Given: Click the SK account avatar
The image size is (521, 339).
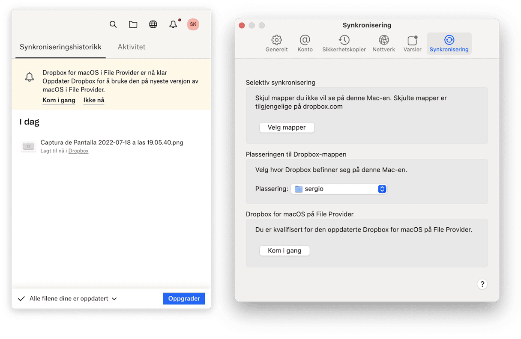Looking at the screenshot, I should 193,24.
